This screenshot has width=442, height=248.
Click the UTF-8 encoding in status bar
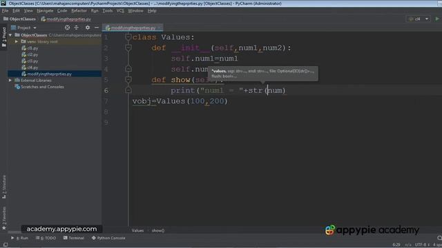pos(421,245)
